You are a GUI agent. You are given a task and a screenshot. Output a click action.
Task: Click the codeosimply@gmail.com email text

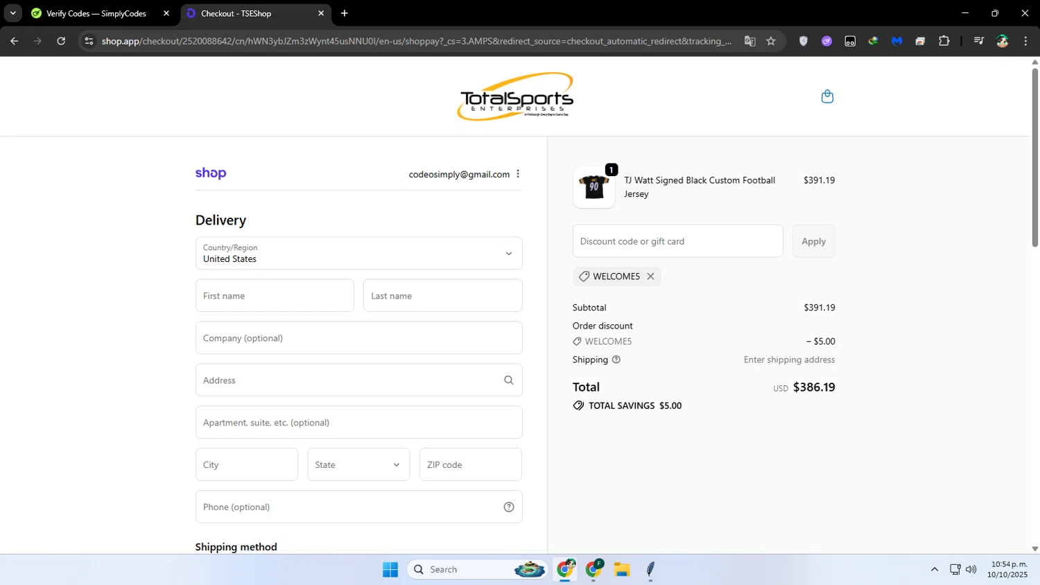point(459,174)
